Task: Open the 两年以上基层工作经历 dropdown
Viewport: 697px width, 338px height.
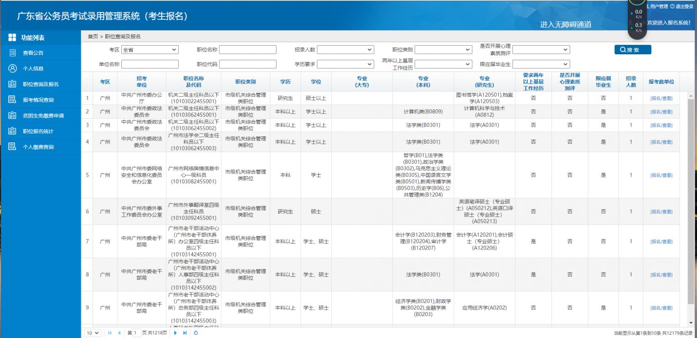Action: tap(443, 64)
